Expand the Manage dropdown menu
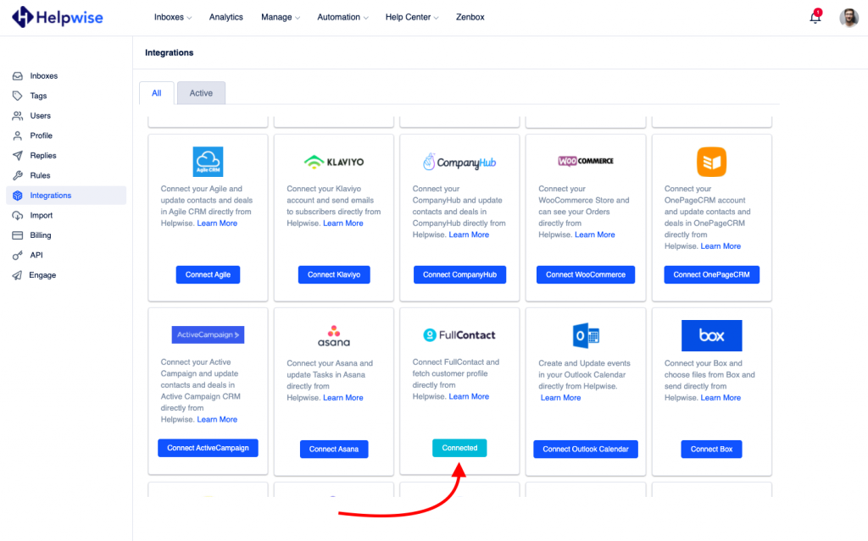 281,17
